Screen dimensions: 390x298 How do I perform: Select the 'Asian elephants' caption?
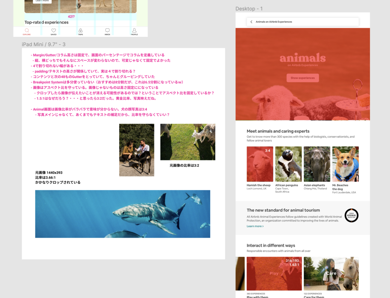coord(315,185)
